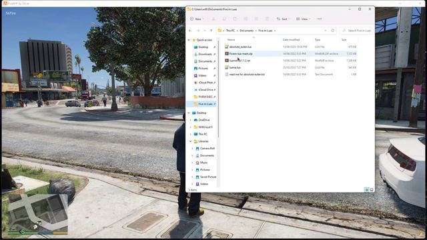Image resolution: width=427 pixels, height=240 pixels.
Task: Sort files by Name column
Action: [231, 40]
